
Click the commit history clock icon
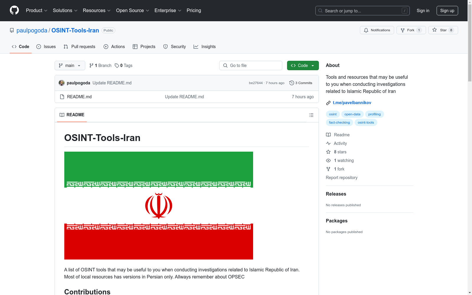(x=292, y=83)
